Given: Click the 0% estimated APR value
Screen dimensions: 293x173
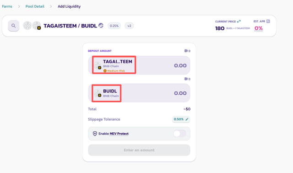Looking at the screenshot, I should pyautogui.click(x=259, y=28).
